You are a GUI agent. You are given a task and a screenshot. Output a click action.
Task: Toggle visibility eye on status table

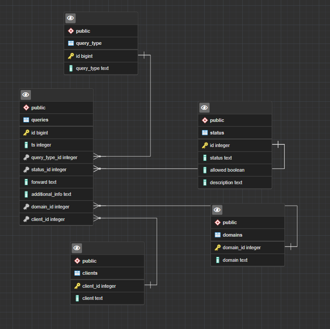pyautogui.click(x=204, y=108)
